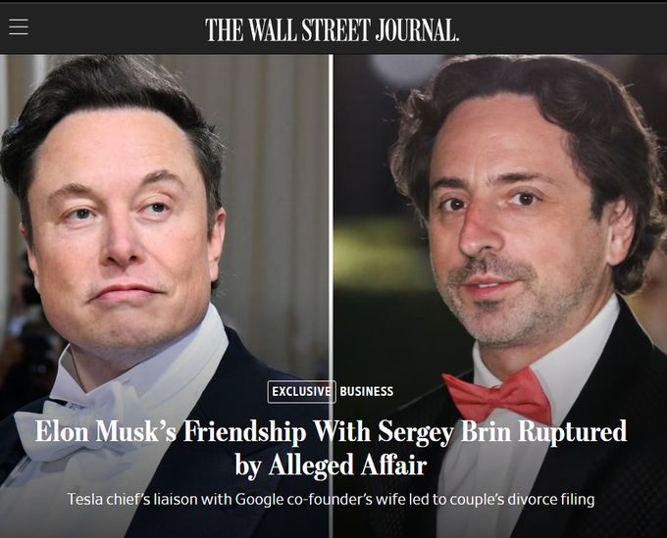Click The Wall Street Journal logo
This screenshot has width=667, height=538.
[x=333, y=29]
